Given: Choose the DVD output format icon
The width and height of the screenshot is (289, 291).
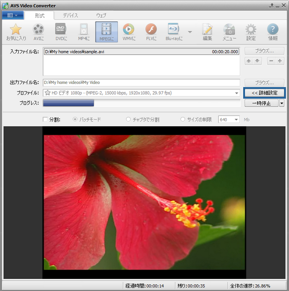Looking at the screenshot, I should (61, 32).
